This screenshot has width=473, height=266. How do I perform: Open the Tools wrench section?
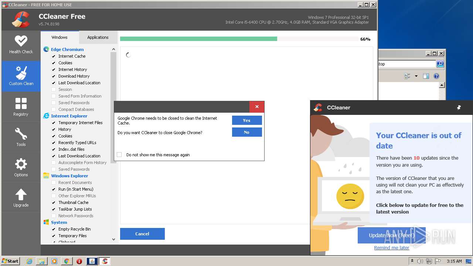tap(21, 137)
